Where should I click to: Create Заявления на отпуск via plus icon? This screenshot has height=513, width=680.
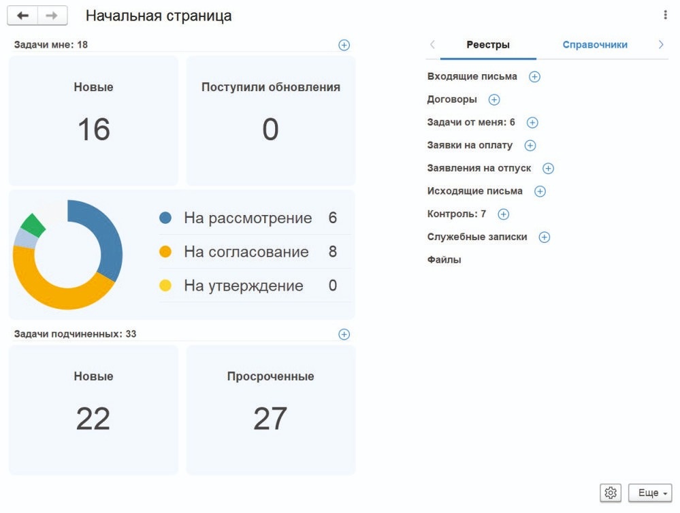click(x=548, y=168)
